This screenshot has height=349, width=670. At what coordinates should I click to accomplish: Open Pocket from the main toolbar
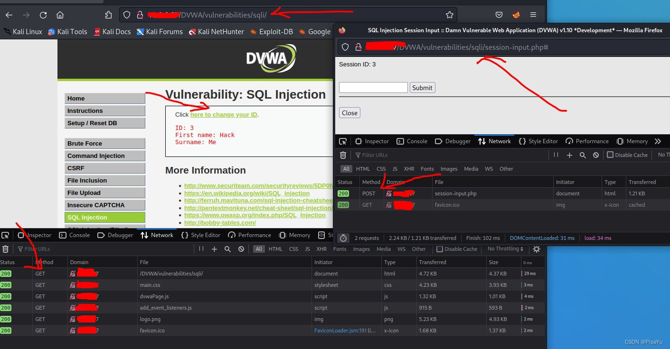[x=499, y=15]
